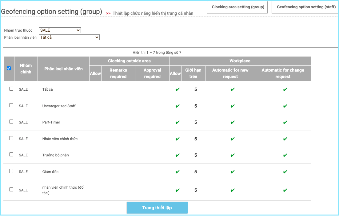Select the Trưởng bộ phận row checkbox
This screenshot has height=216, width=339.
point(11,155)
